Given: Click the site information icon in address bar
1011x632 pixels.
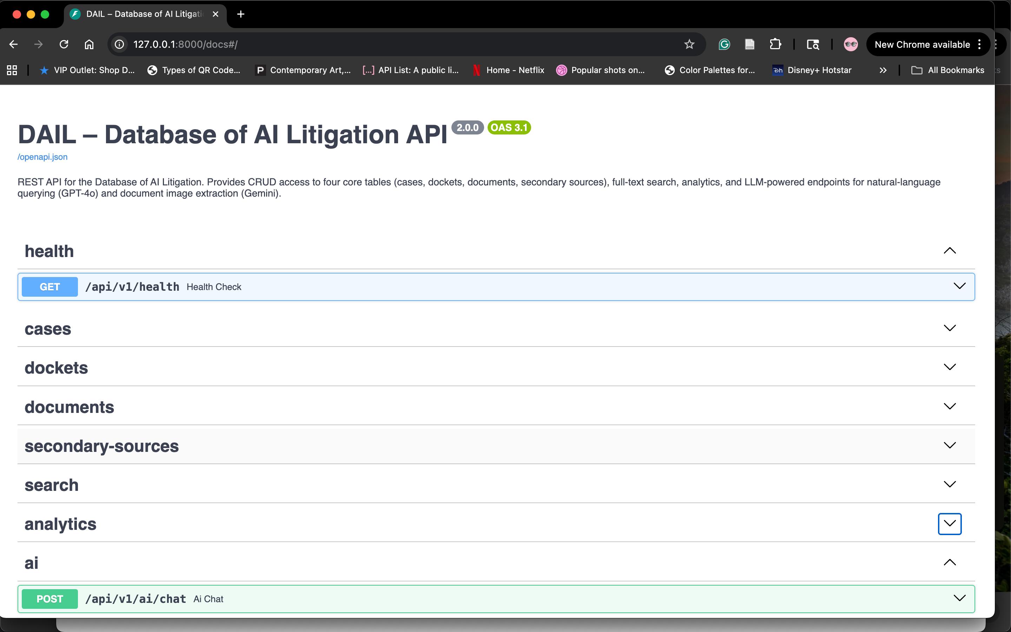Looking at the screenshot, I should (119, 44).
